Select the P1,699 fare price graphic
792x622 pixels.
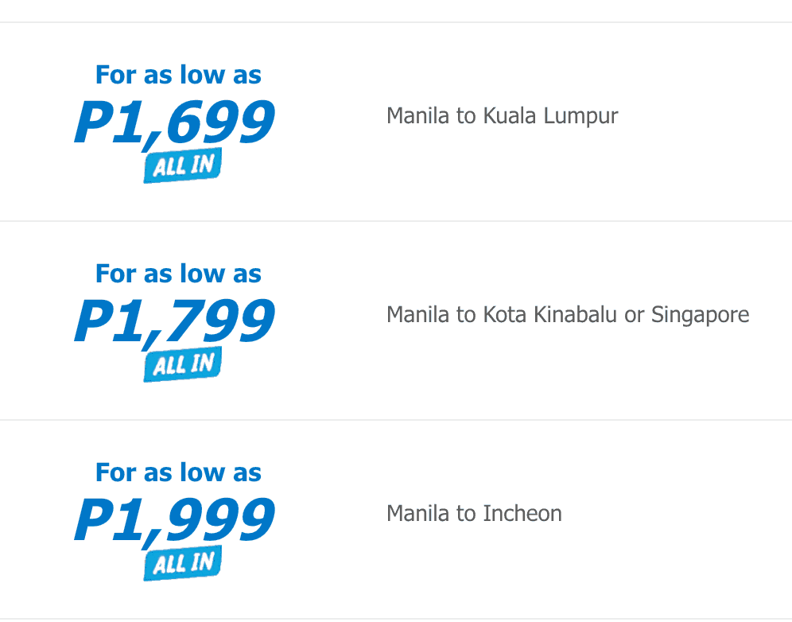click(175, 123)
